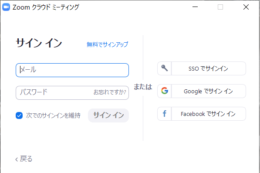This screenshot has height=173, width=260.
Task: Click the サイン イン submit button
Action: [108, 115]
